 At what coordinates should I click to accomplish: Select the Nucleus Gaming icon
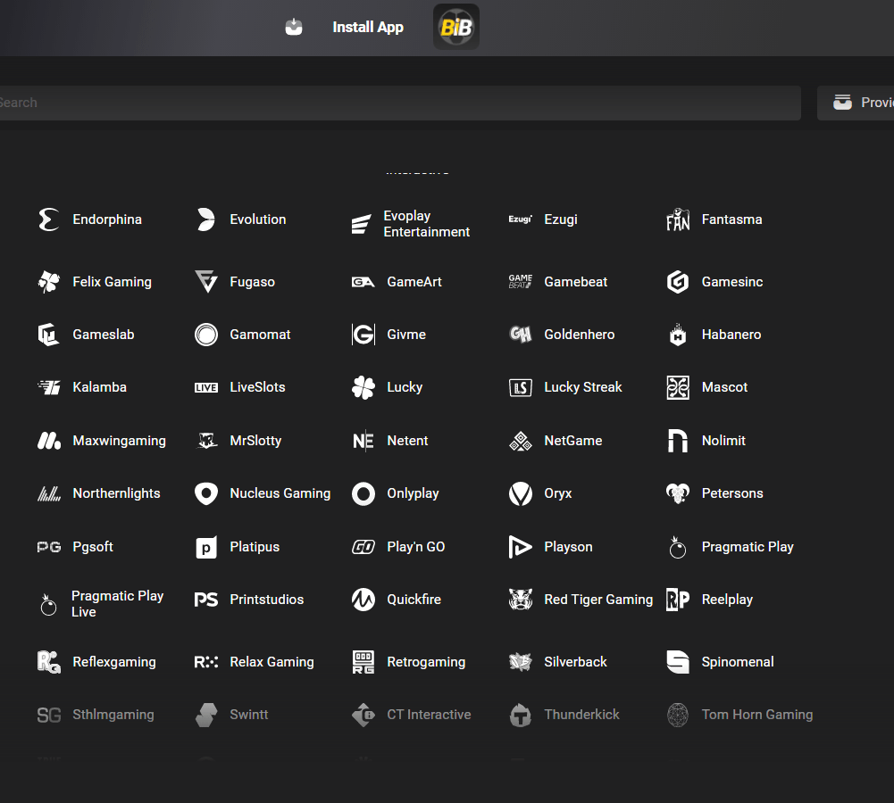(x=205, y=493)
